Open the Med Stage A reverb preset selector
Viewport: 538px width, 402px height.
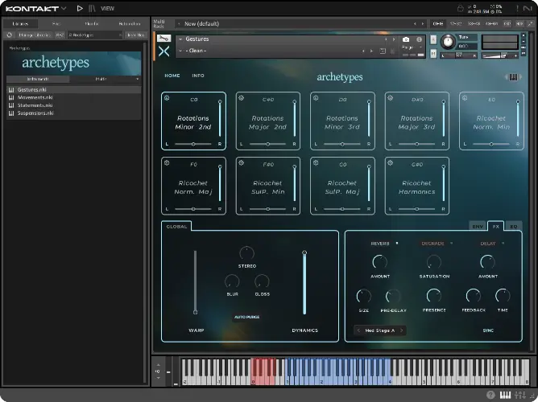(379, 330)
